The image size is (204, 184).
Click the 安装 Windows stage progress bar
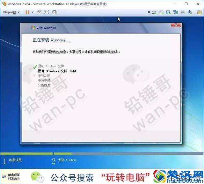[x=129, y=153]
